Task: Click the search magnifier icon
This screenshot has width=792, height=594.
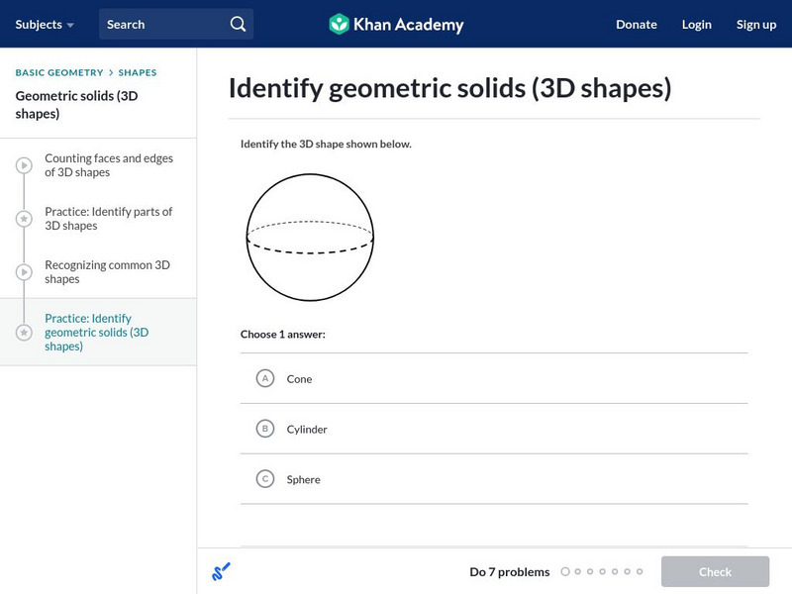Action: click(x=238, y=24)
